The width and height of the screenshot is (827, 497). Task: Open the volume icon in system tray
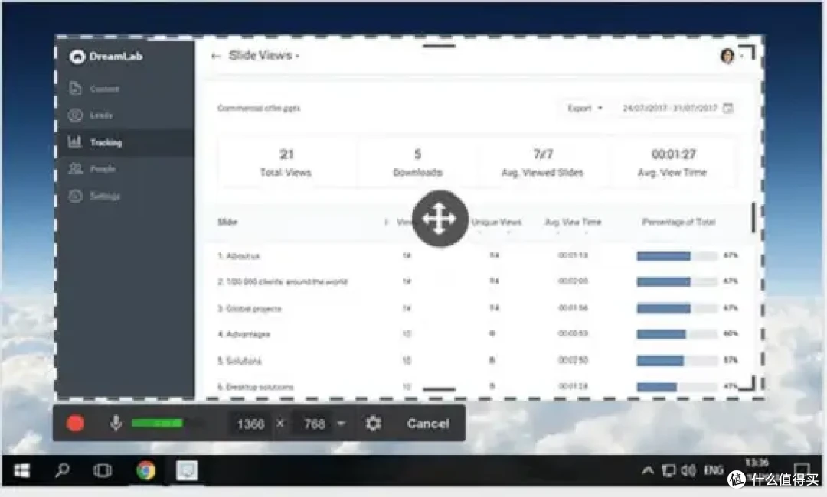[x=688, y=470]
